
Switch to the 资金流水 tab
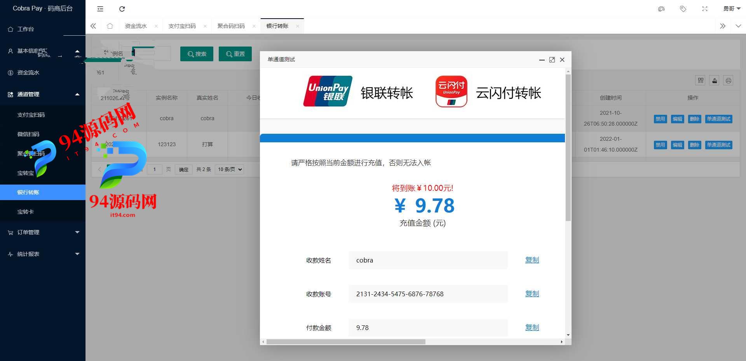[x=136, y=26]
